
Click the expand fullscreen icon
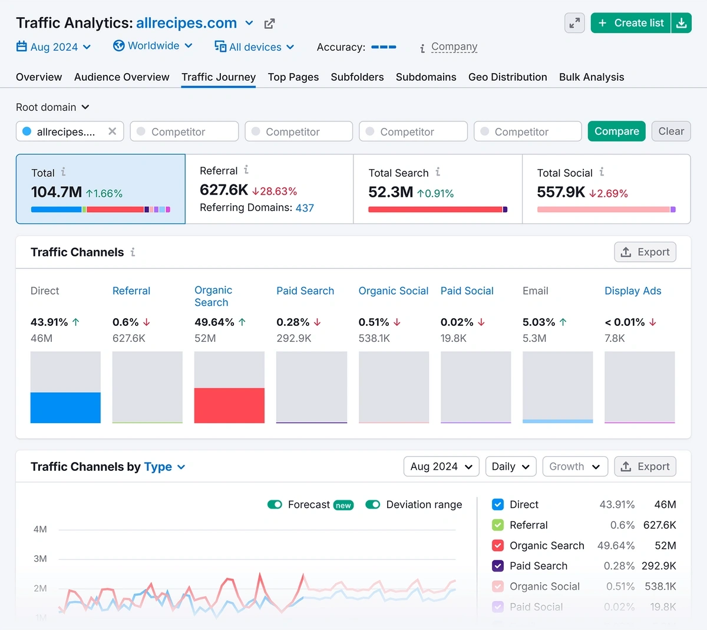tap(574, 23)
